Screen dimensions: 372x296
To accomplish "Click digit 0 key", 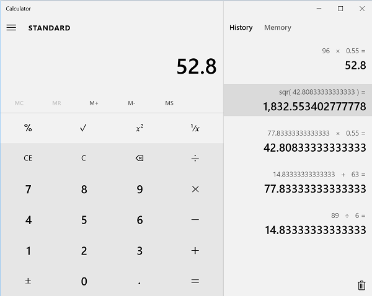I will pyautogui.click(x=84, y=281).
